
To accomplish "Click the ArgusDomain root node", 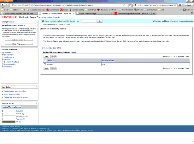I will [x=6, y=53].
